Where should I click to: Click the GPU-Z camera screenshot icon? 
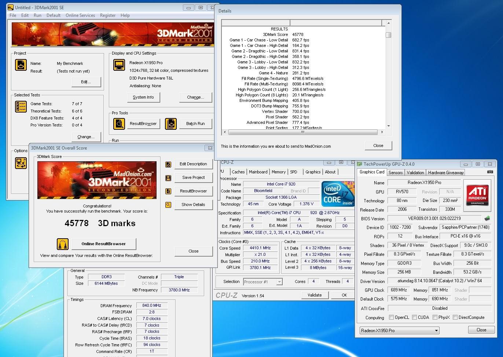pyautogui.click(x=490, y=172)
